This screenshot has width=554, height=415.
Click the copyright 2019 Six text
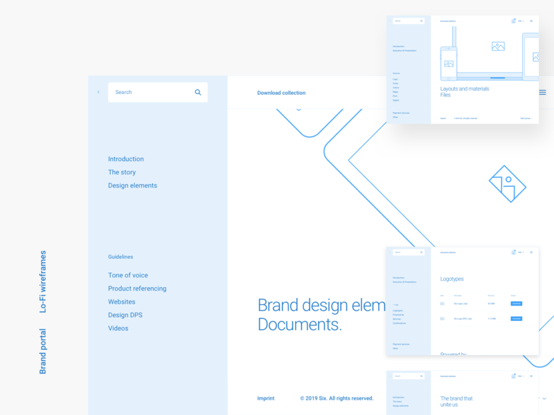pyautogui.click(x=337, y=398)
